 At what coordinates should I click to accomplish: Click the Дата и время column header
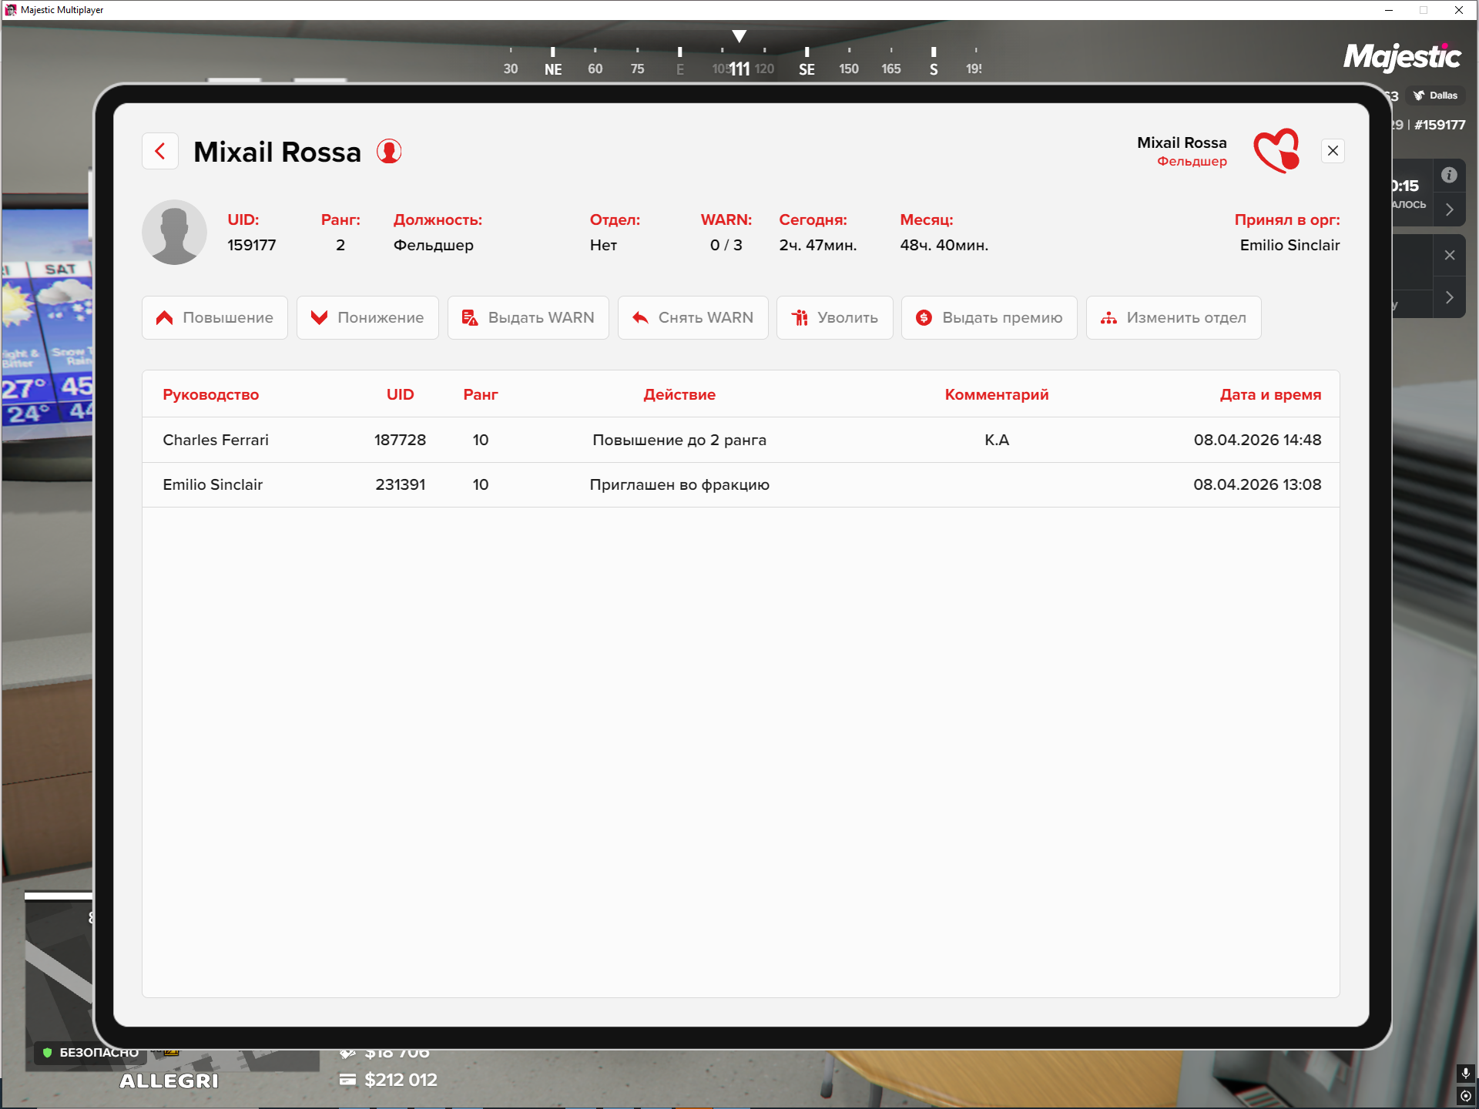1269,394
